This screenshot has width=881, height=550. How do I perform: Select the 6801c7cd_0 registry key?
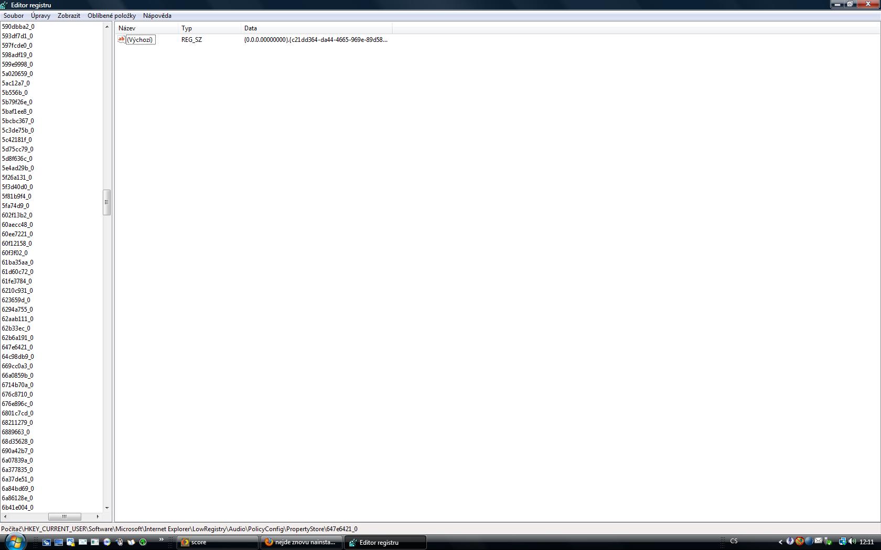(x=17, y=413)
